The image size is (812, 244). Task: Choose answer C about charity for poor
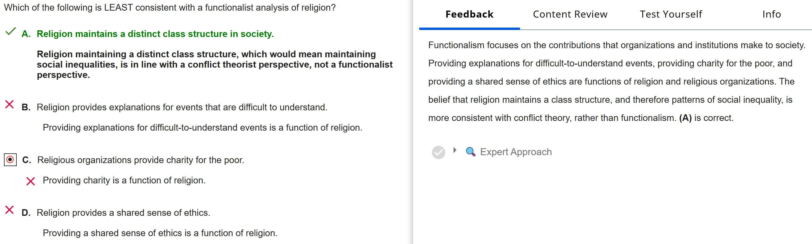coord(141,160)
